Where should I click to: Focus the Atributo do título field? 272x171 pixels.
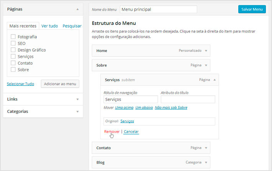pyautogui.click(x=188, y=99)
